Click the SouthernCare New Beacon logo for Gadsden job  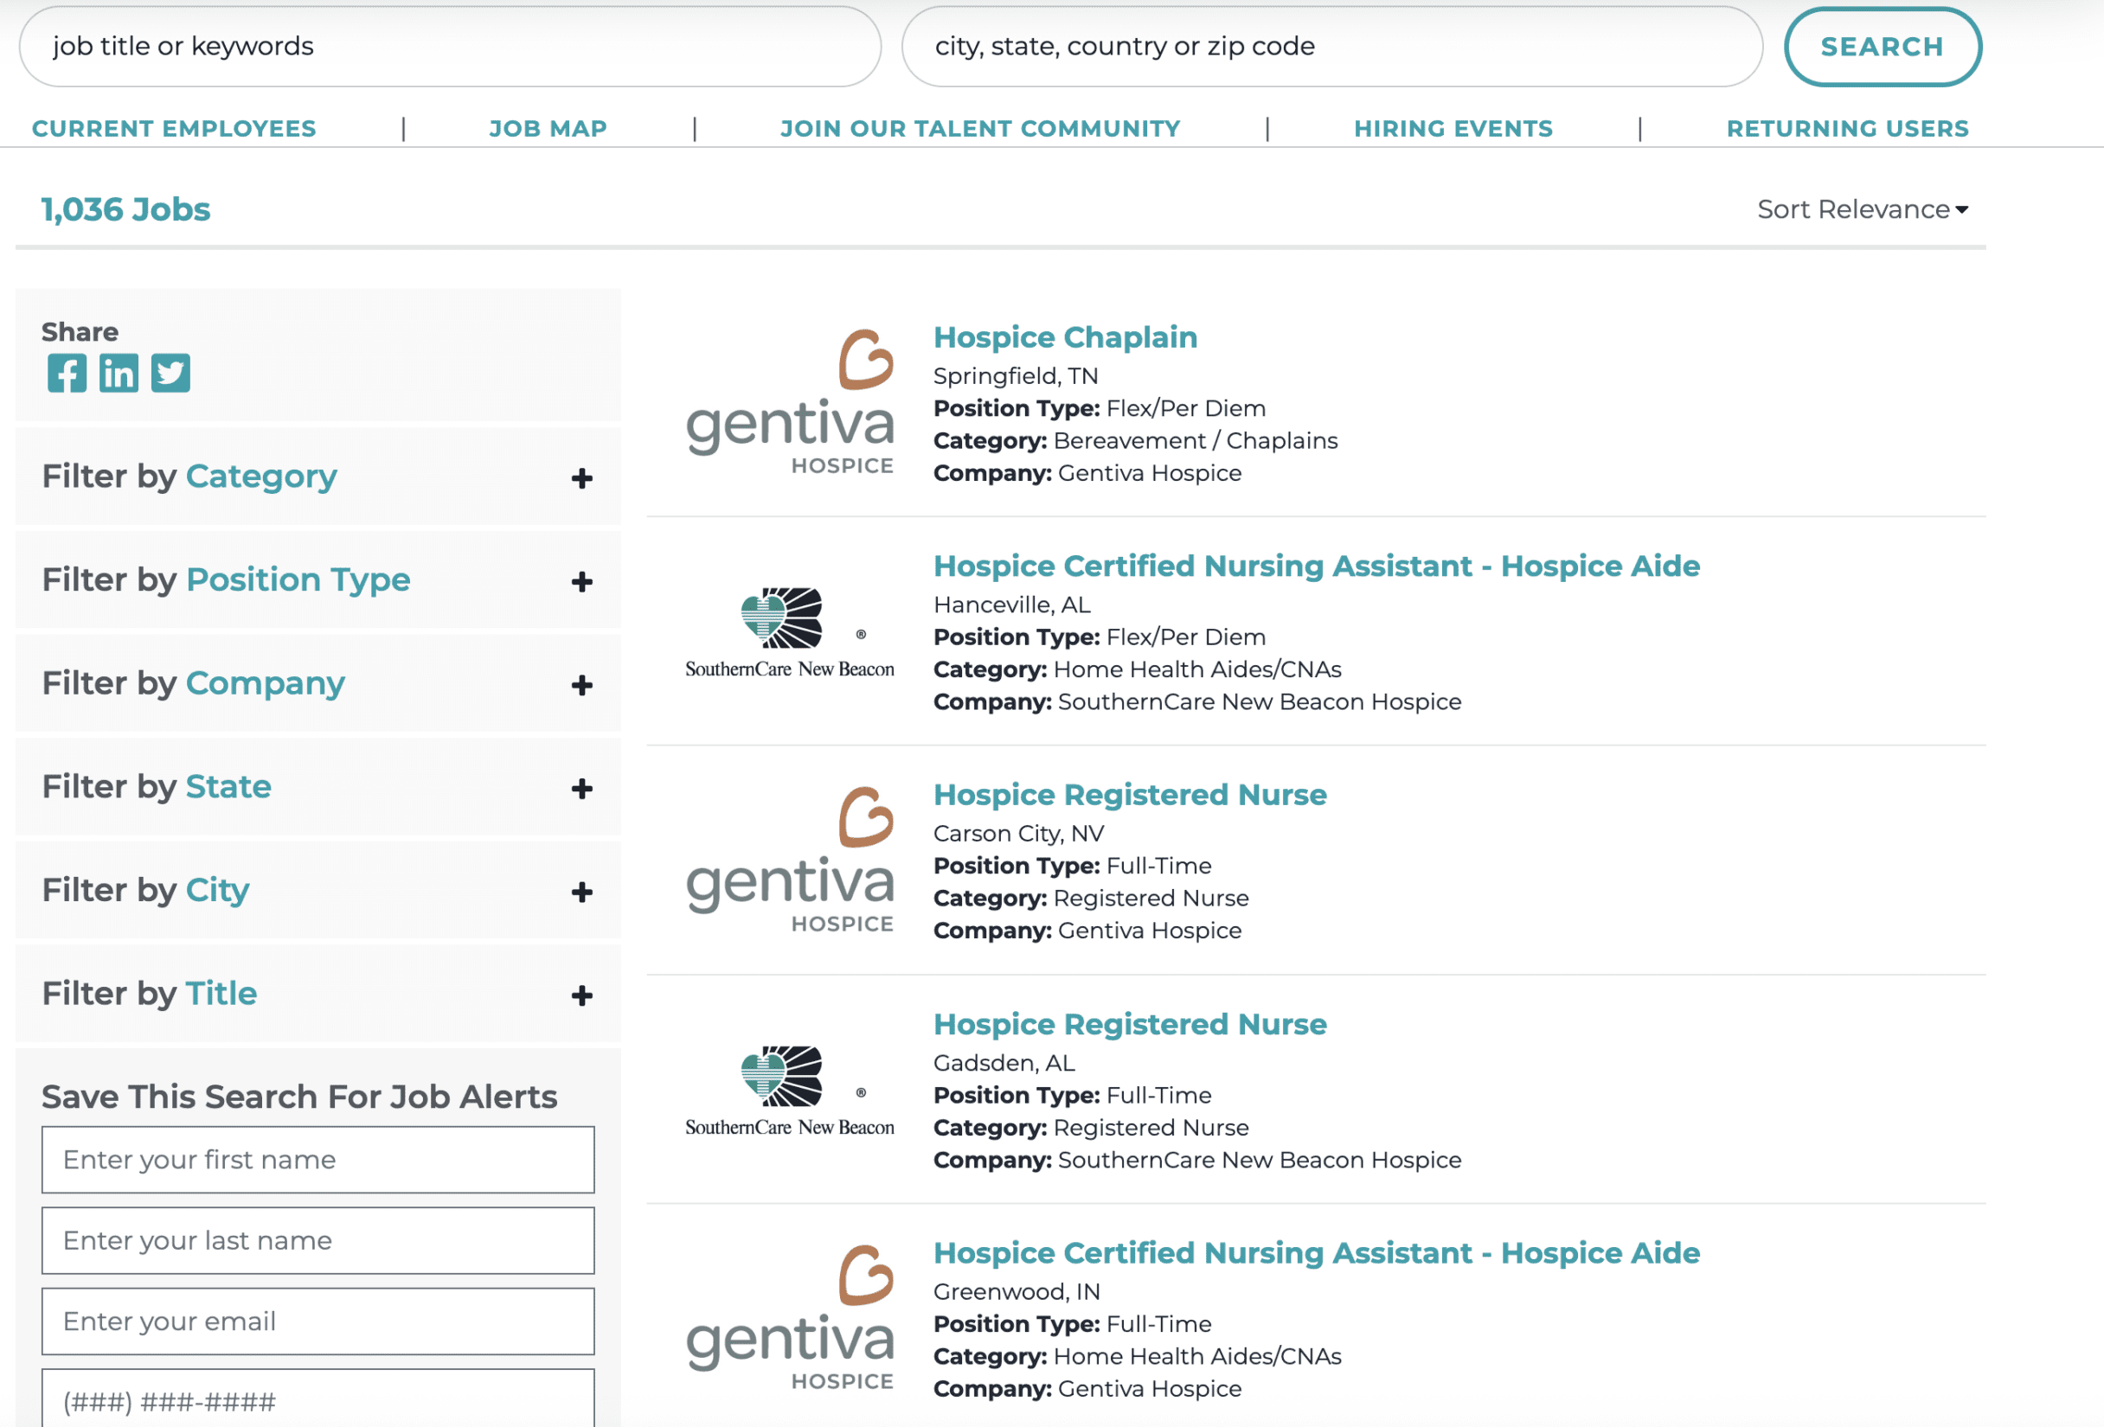click(790, 1090)
